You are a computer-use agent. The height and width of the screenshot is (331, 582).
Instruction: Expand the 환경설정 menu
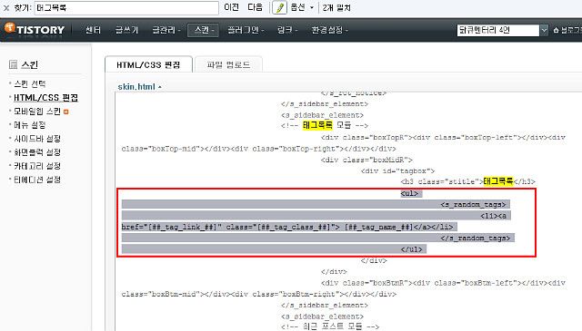click(x=329, y=30)
